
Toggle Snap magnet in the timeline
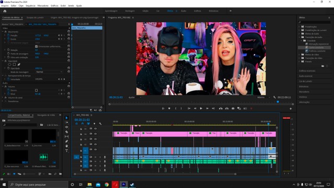coord(82,124)
